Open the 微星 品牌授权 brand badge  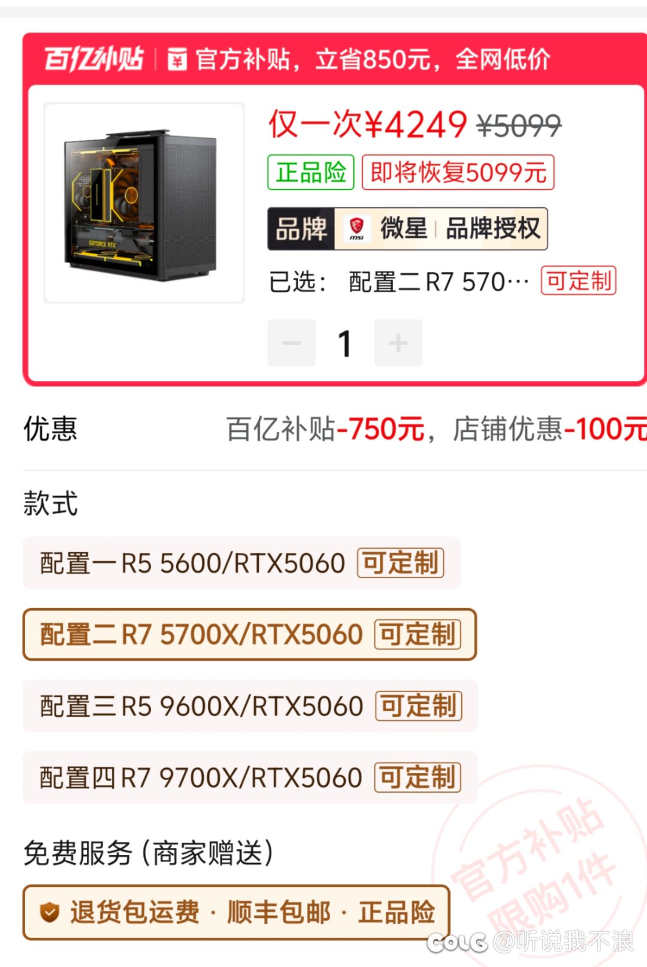pos(407,228)
